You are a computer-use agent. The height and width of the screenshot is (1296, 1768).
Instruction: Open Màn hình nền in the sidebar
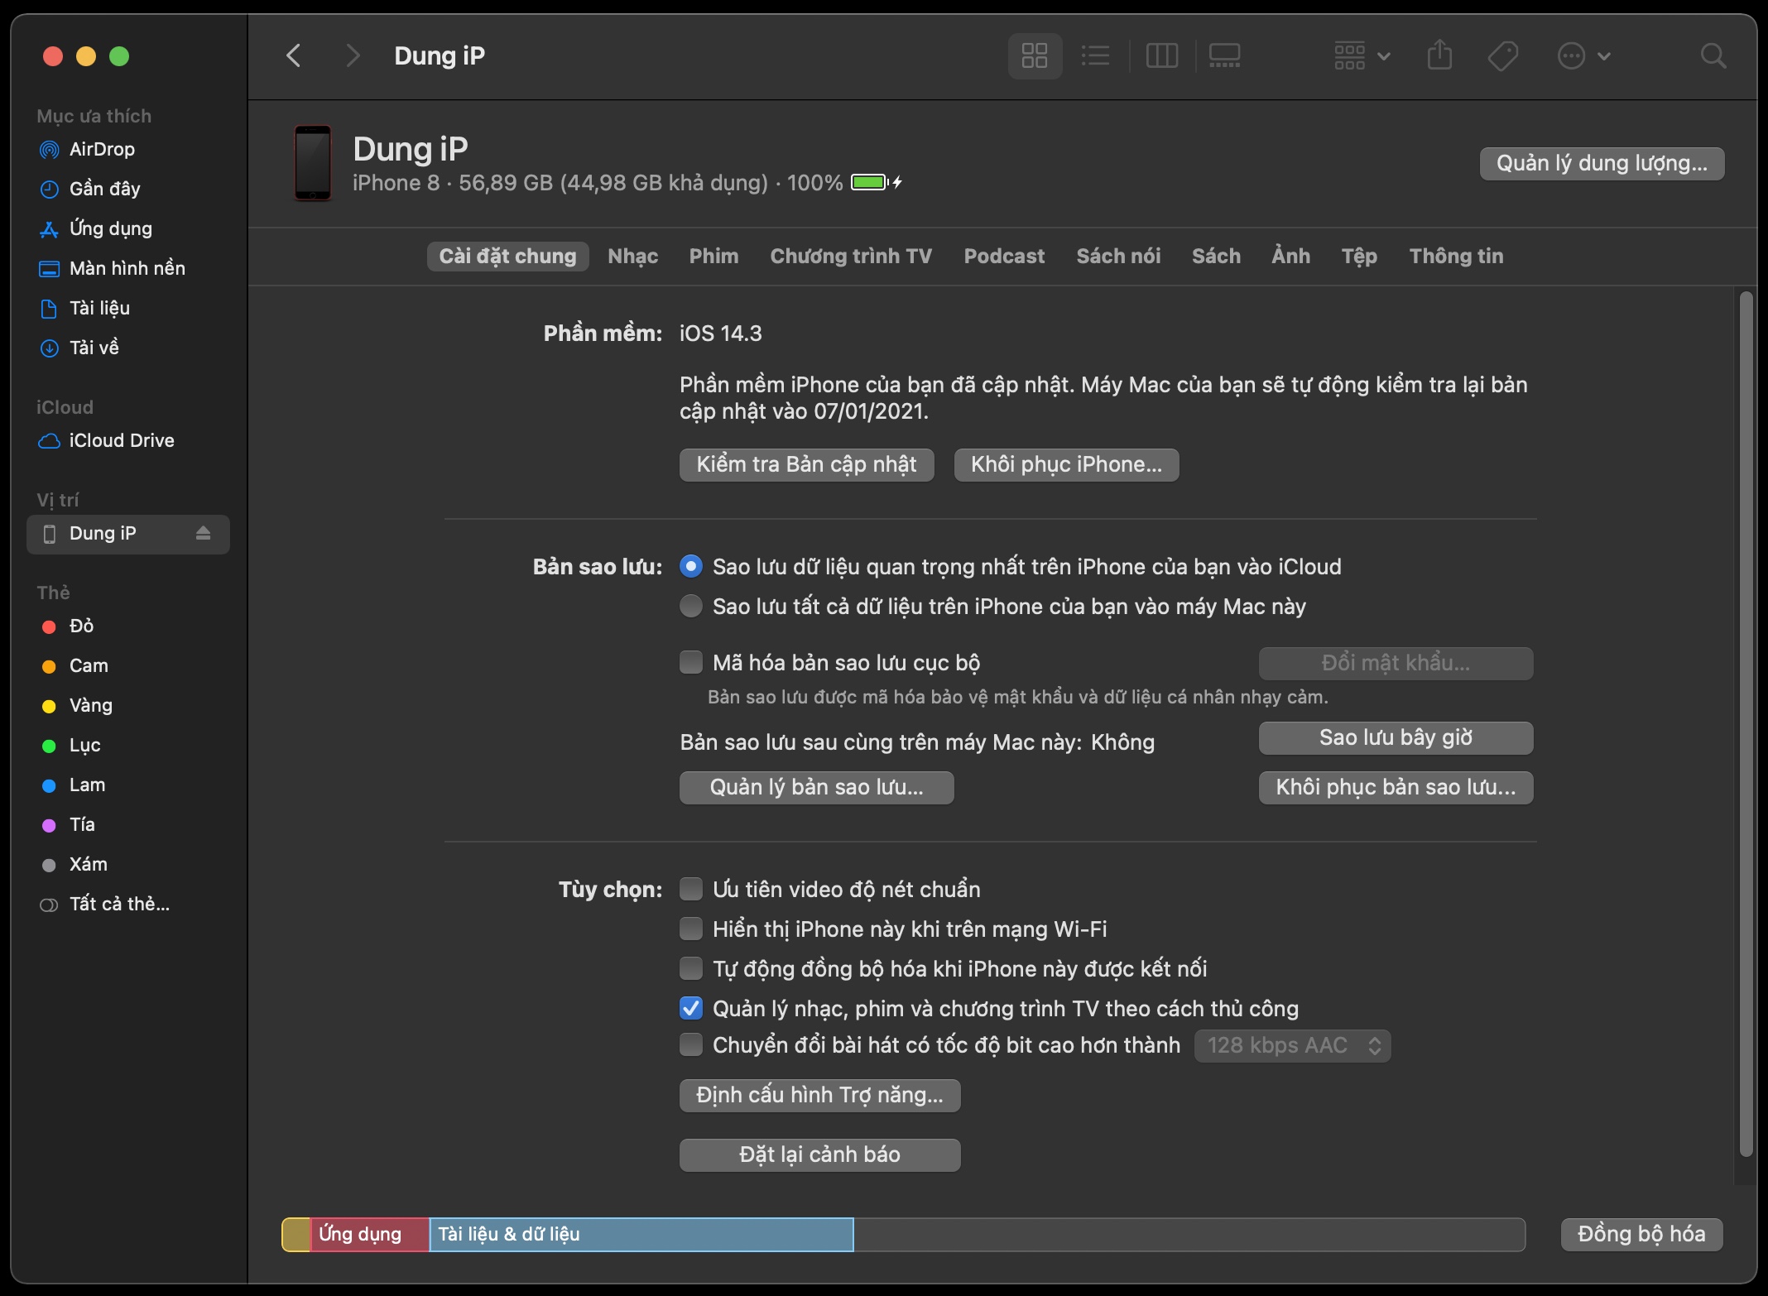coord(128,268)
